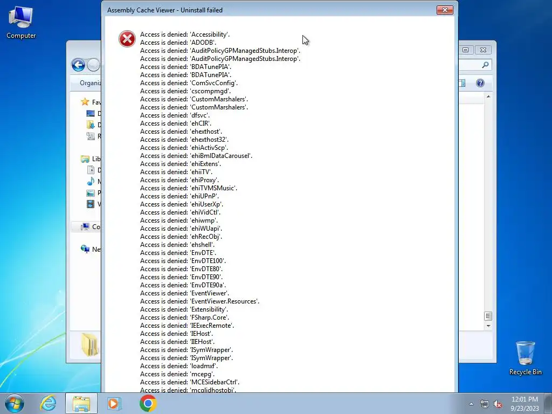Click the 'mcepg' error line

177,374
